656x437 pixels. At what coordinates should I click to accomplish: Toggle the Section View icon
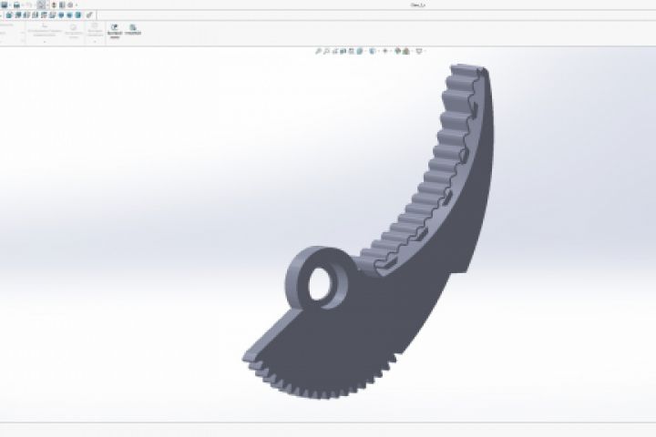[x=343, y=51]
